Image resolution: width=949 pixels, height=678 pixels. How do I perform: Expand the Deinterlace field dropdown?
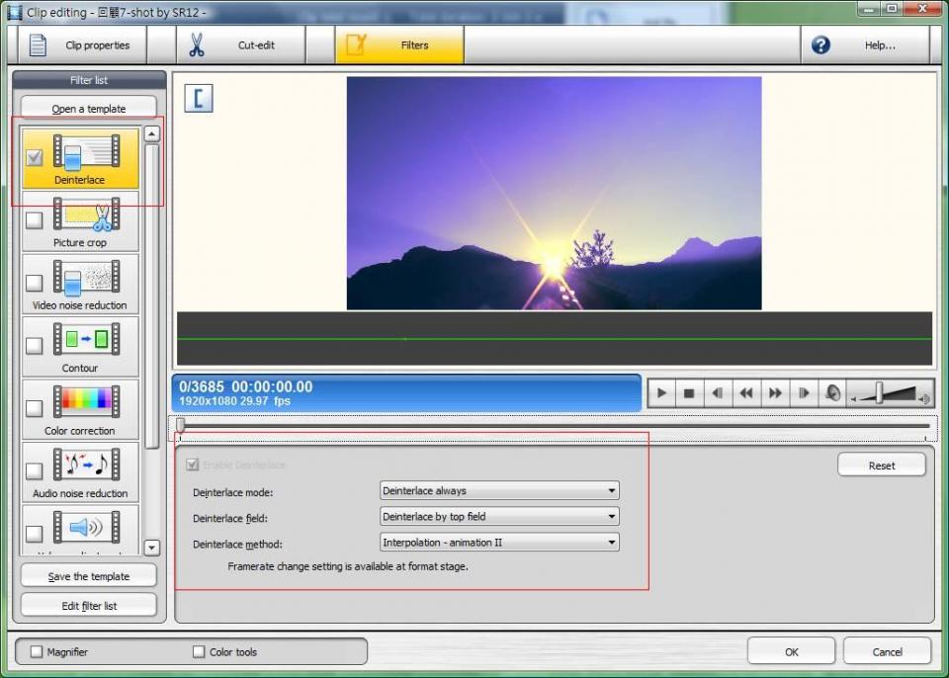click(499, 517)
